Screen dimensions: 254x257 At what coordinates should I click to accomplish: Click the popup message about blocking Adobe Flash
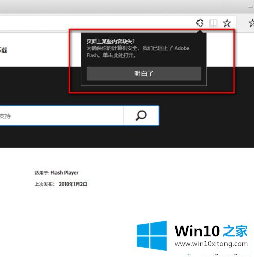138,52
